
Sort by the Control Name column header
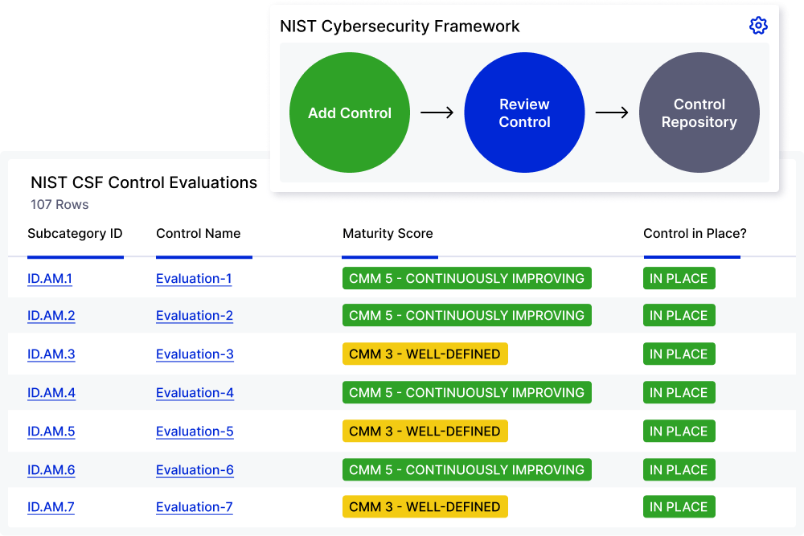point(199,234)
